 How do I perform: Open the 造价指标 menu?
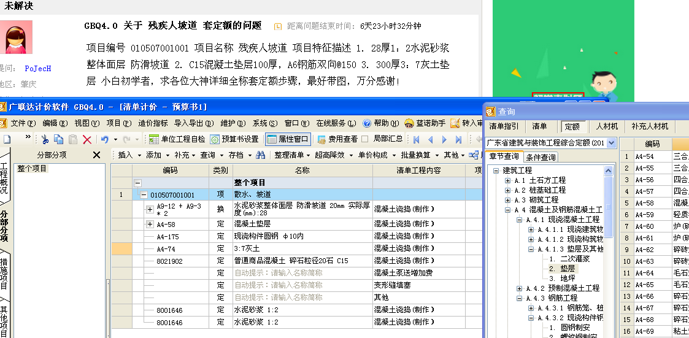(x=153, y=123)
